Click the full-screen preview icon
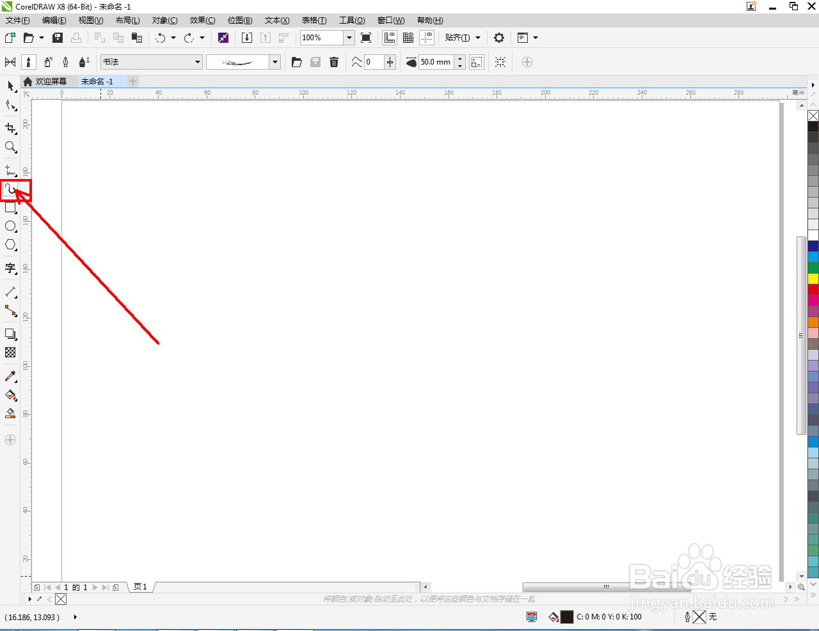 [366, 38]
